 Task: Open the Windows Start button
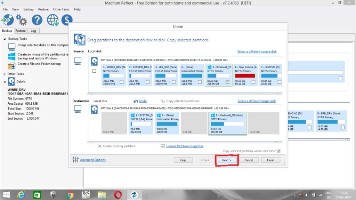point(6,195)
